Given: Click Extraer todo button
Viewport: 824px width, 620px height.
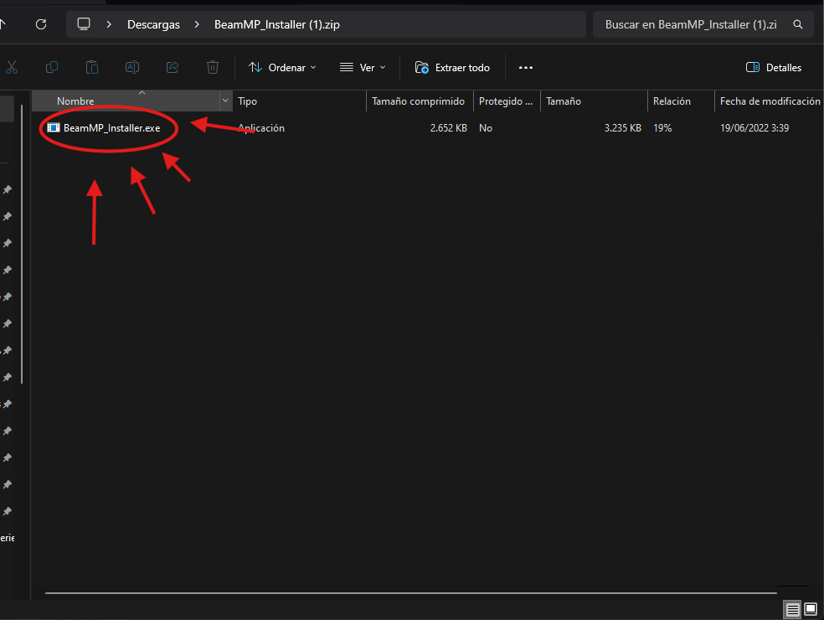Looking at the screenshot, I should [452, 67].
